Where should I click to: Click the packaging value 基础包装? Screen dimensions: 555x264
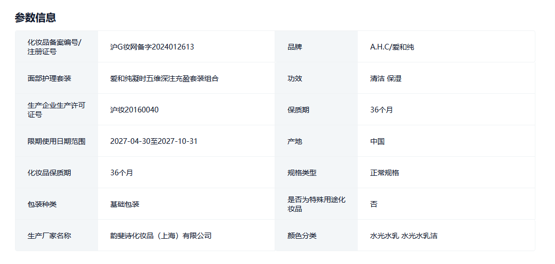click(x=124, y=204)
